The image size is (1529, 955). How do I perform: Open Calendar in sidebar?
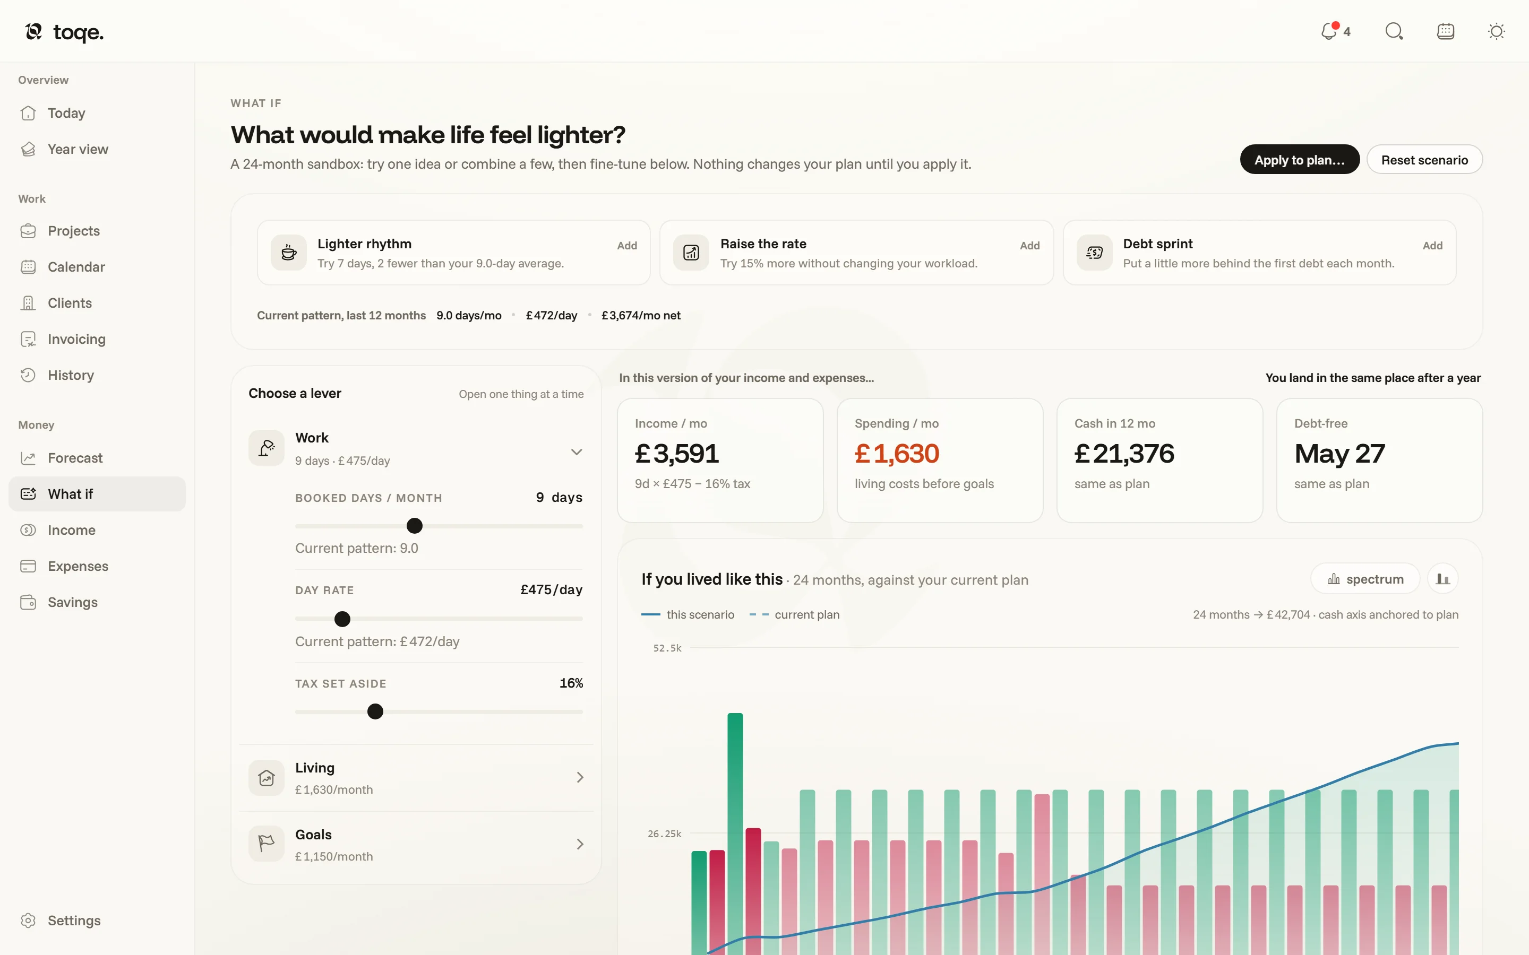click(x=97, y=266)
